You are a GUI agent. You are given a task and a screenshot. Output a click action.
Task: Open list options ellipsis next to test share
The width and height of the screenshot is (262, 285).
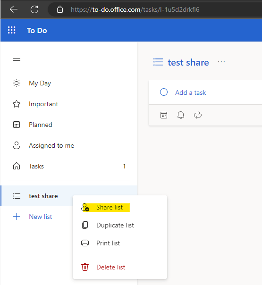pos(221,62)
